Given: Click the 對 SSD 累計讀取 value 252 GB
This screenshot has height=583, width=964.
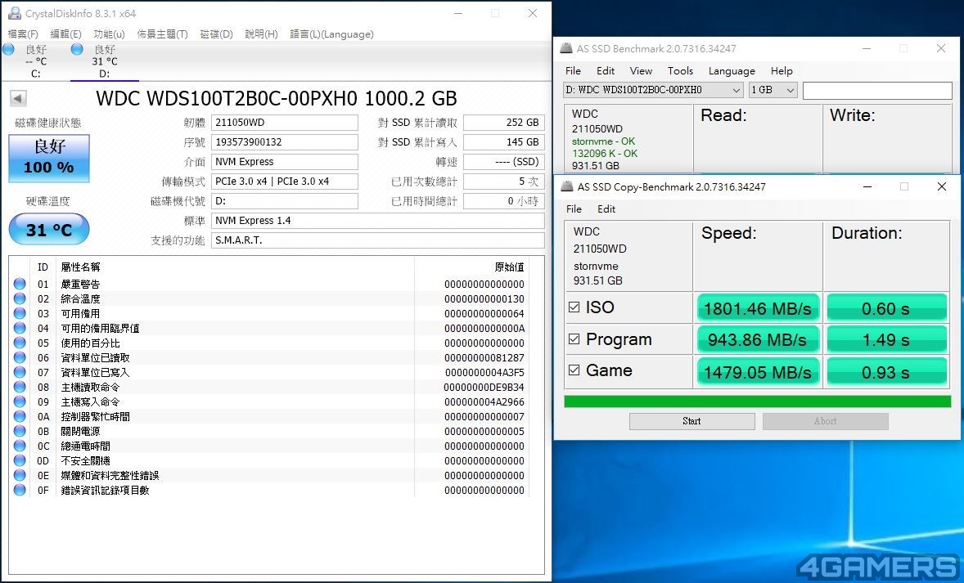Looking at the screenshot, I should (504, 123).
